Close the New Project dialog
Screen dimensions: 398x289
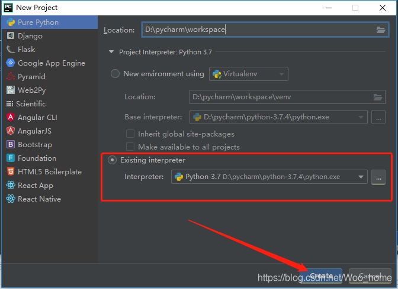point(383,8)
